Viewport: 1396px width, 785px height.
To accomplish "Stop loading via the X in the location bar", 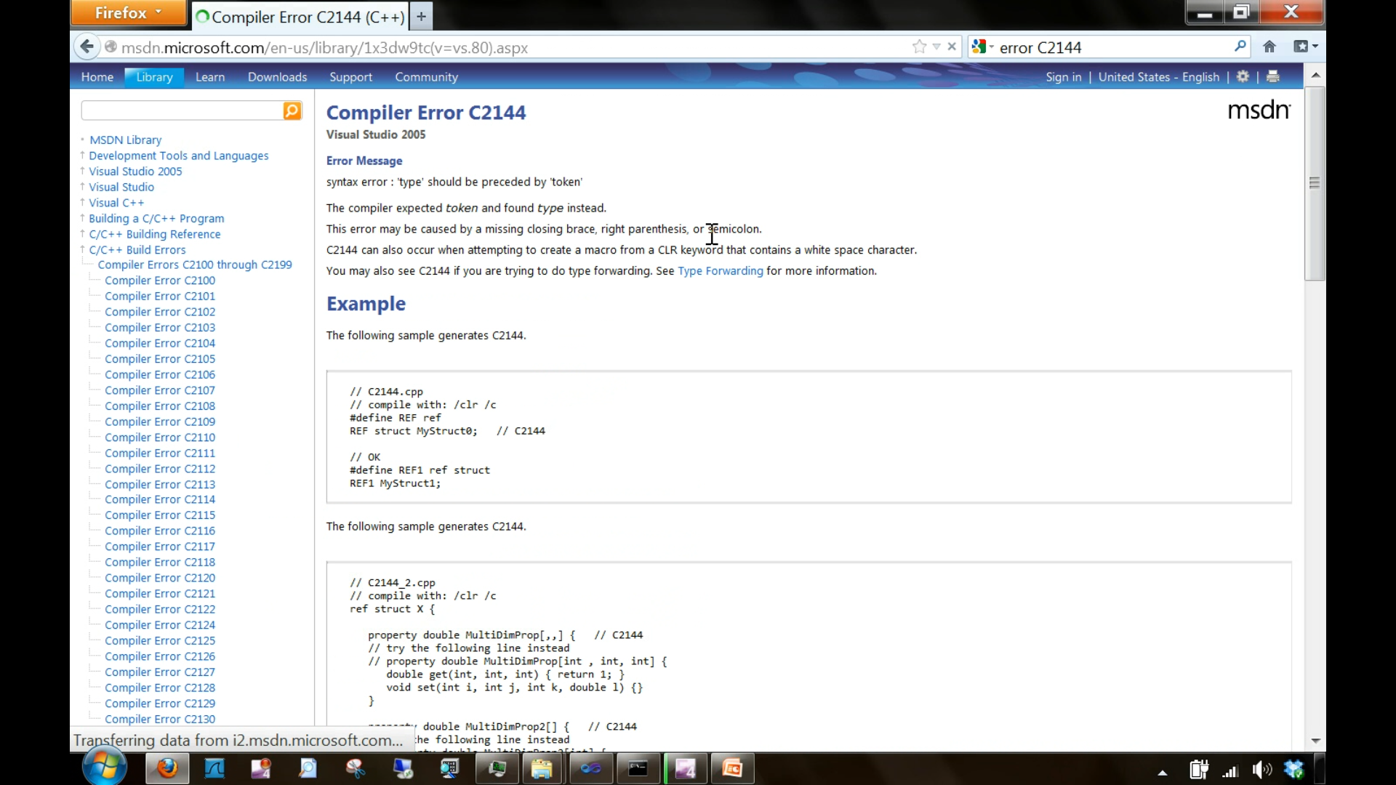I will point(952,46).
